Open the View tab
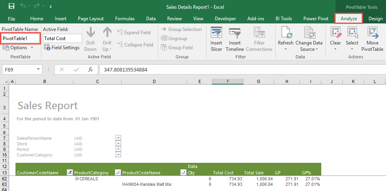This screenshot has height=191, width=386. pyautogui.click(x=198, y=19)
